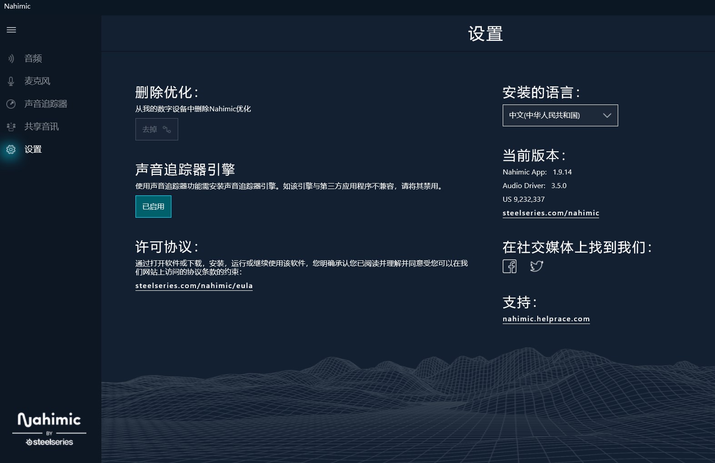
Task: Click the 去掉 remove optimization button
Action: point(157,129)
